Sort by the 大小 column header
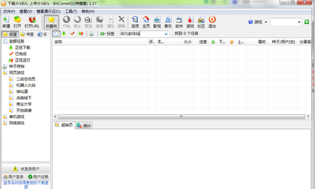Screen dimensions: 315x189 pyautogui.click(x=179, y=42)
